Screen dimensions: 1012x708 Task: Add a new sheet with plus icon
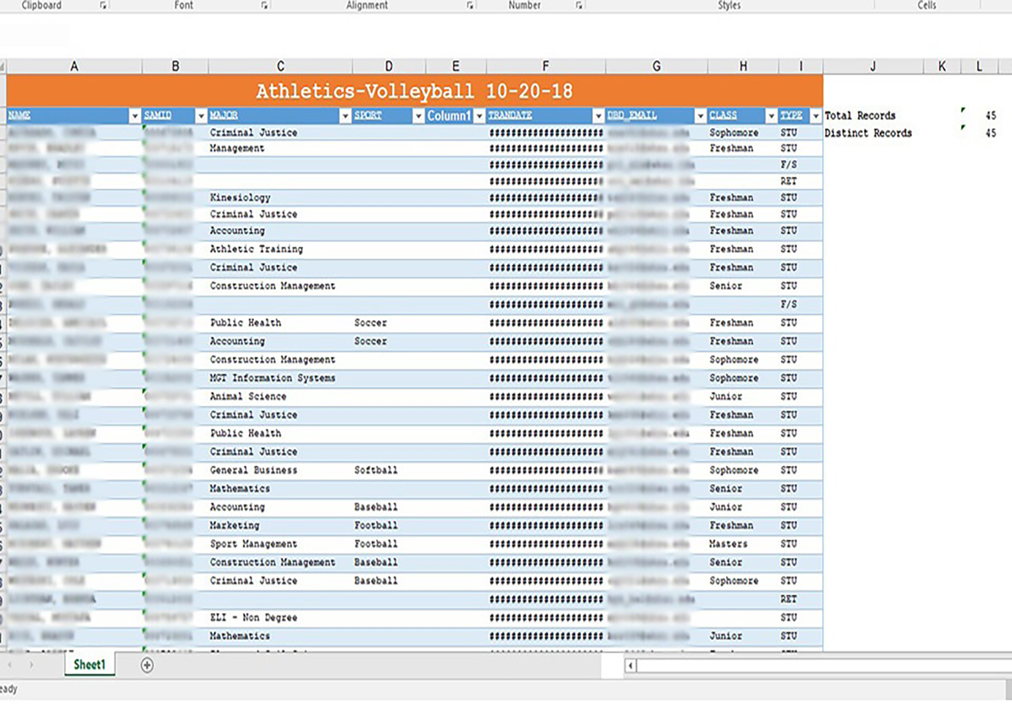[147, 665]
